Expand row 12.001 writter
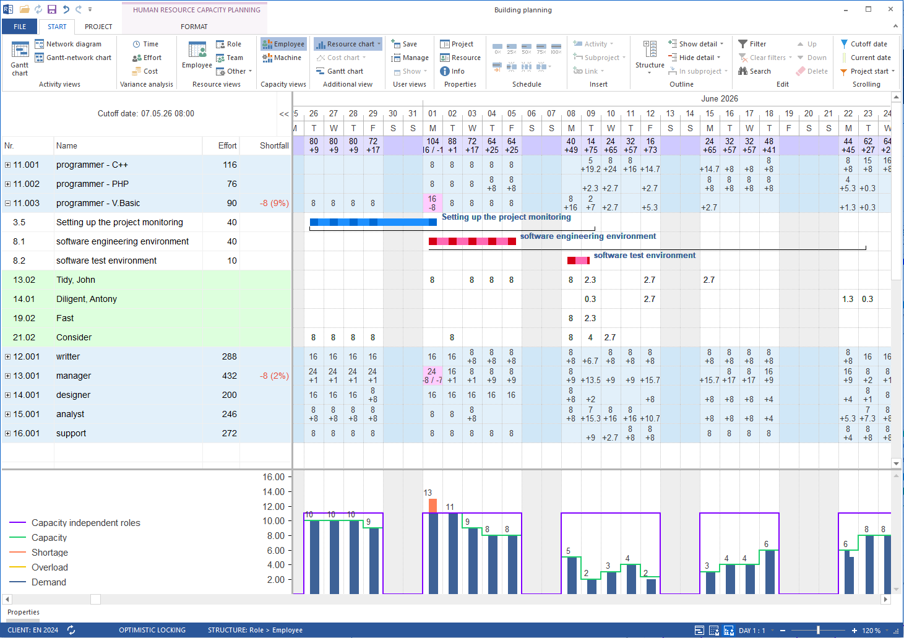 click(7, 356)
